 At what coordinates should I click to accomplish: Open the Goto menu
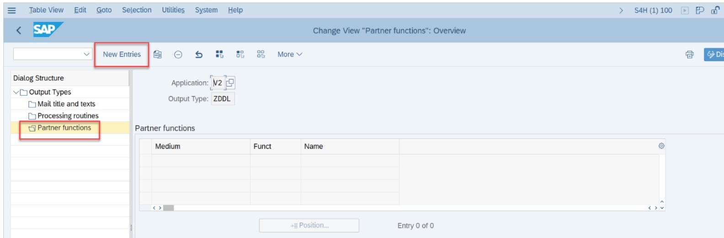click(x=104, y=10)
